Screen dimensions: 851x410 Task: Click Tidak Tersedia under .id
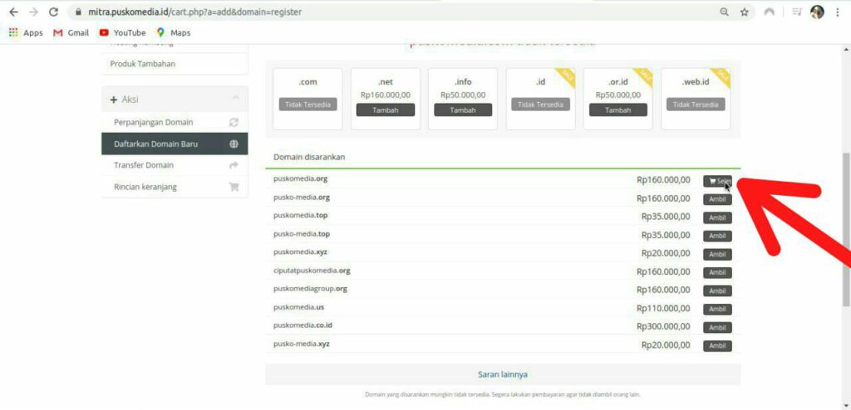coord(540,105)
